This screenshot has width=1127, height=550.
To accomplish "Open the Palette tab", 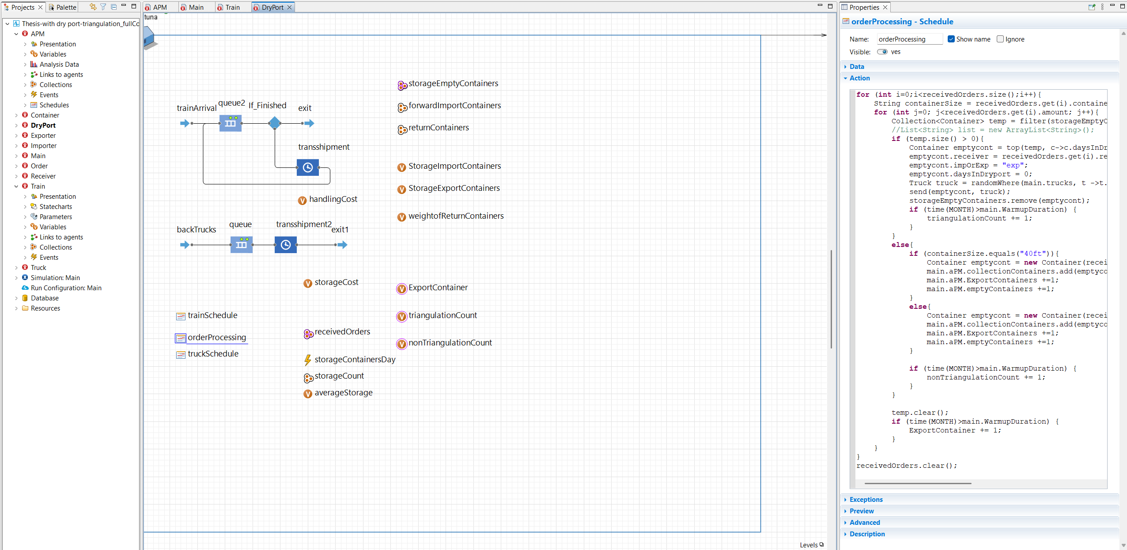I will click(66, 7).
